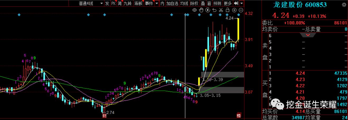
Task: Click the yellow T marker on chart
Action: point(201,58)
